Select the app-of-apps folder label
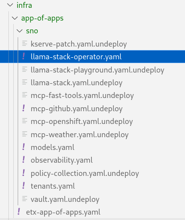This screenshot has width=185, height=220. pyautogui.click(x=42, y=18)
